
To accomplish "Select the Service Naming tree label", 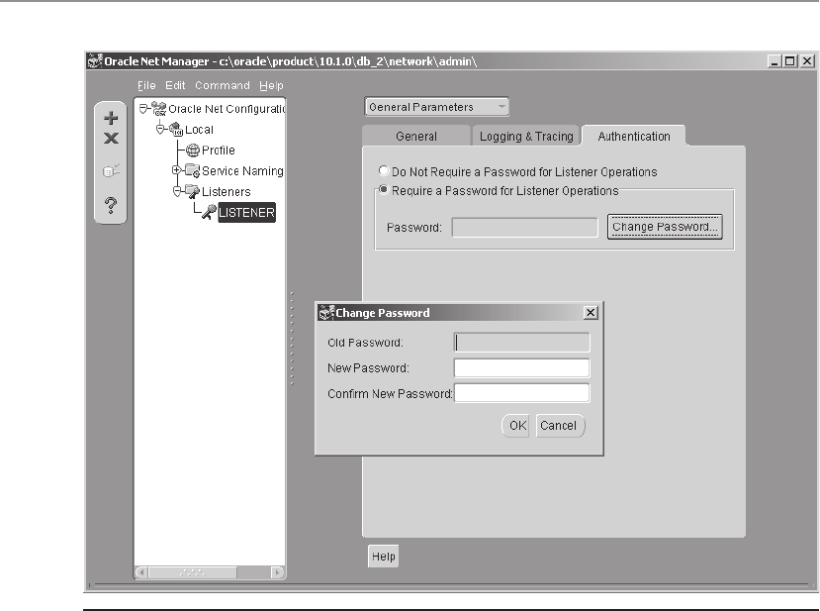I will pyautogui.click(x=242, y=170).
